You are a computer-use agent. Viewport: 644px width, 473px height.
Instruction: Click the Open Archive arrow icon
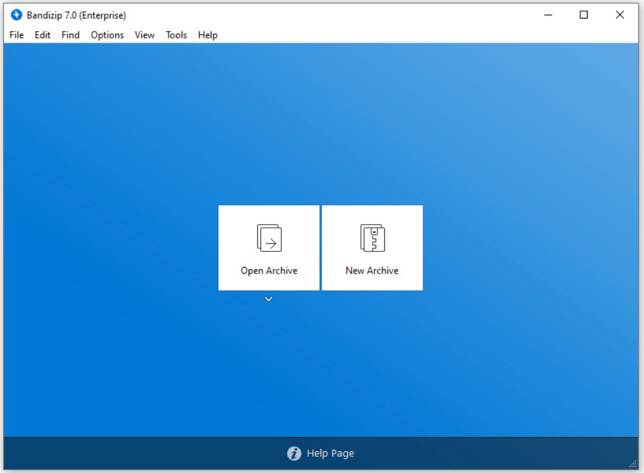click(269, 238)
